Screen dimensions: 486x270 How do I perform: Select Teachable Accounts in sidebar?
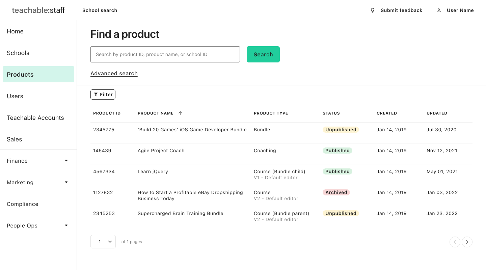[x=35, y=118]
